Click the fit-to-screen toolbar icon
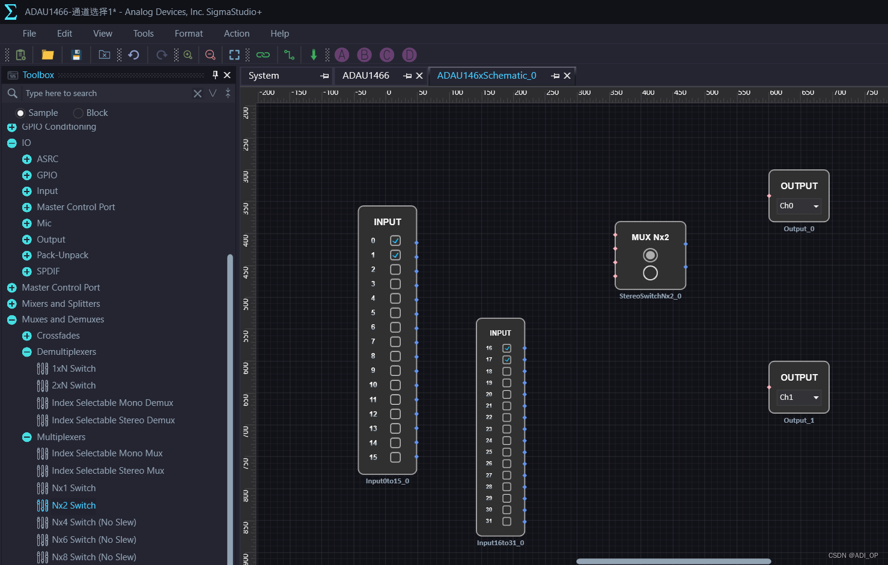 click(234, 55)
